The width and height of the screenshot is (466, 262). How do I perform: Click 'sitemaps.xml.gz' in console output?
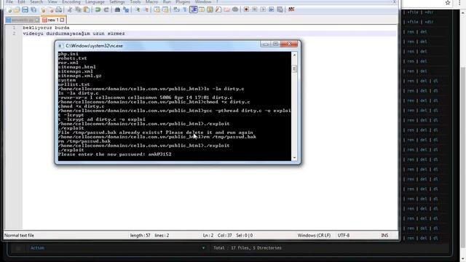pos(79,76)
